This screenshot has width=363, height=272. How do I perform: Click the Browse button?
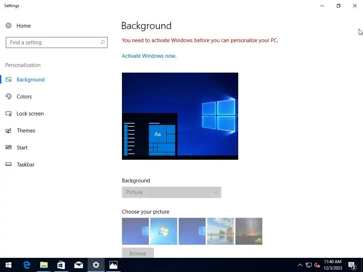[x=138, y=253]
